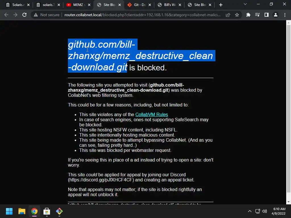Switch to the solaris.7 tab
This screenshot has height=218, width=291.
(48, 5)
